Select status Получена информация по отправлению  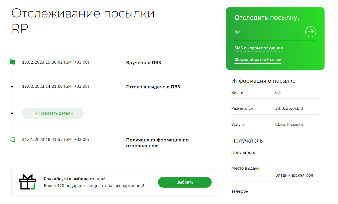157,143
